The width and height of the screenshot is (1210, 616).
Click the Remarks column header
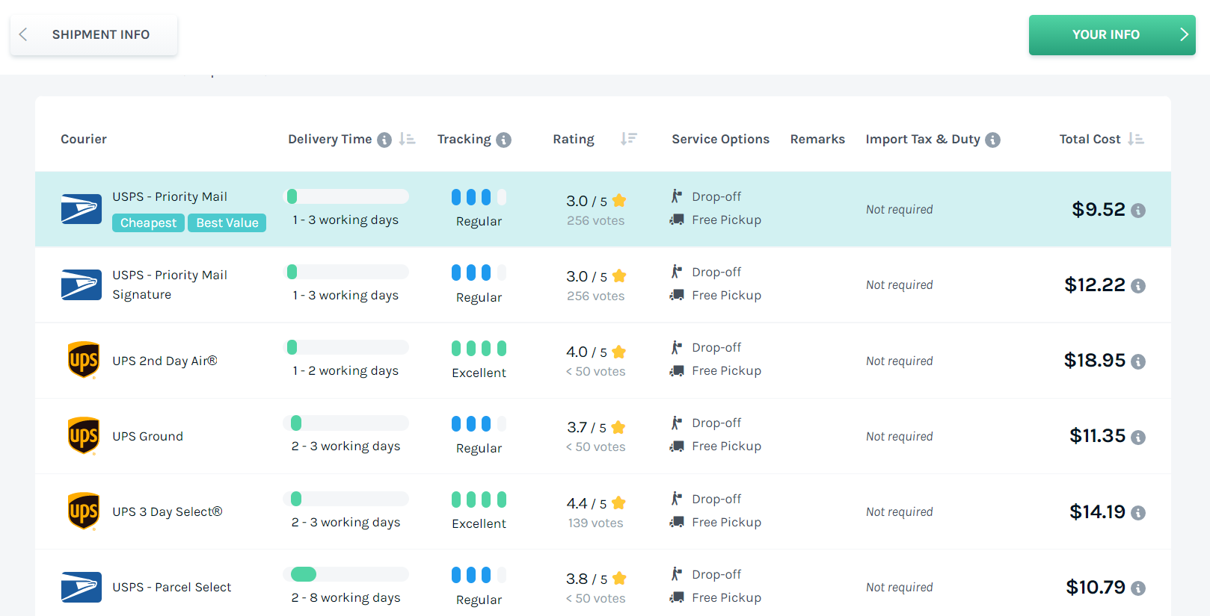817,139
